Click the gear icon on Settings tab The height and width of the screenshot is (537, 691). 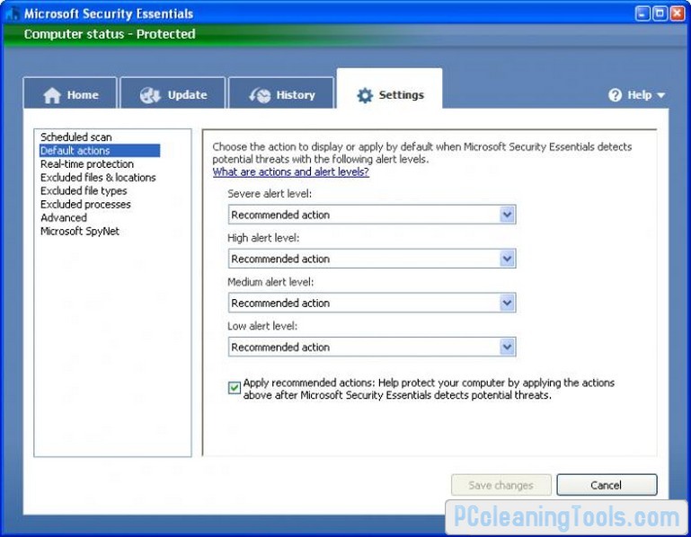[365, 95]
